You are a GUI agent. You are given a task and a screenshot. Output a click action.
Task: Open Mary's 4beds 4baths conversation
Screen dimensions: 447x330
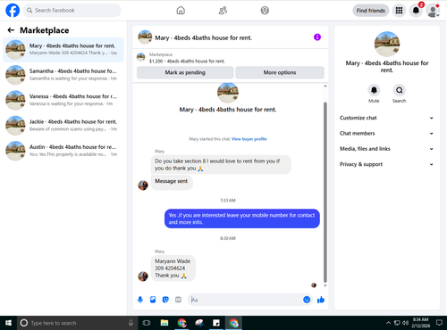[x=63, y=50]
